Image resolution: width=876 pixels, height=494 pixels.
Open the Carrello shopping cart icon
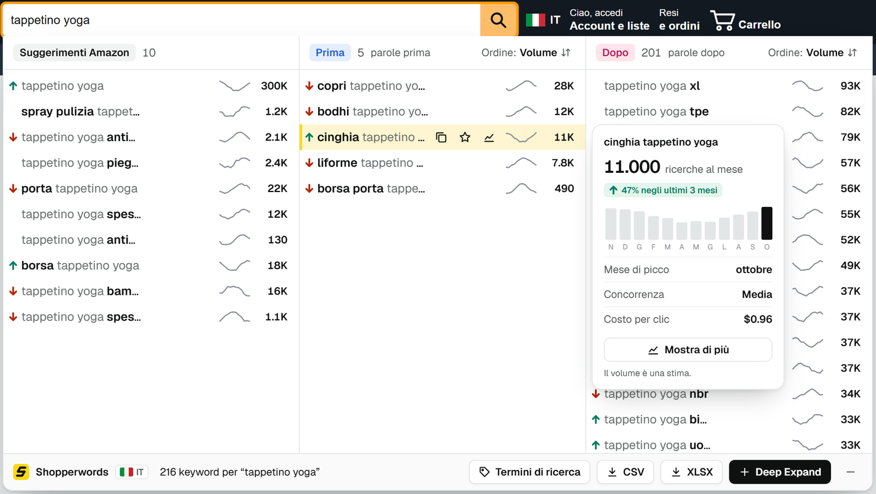pos(723,21)
